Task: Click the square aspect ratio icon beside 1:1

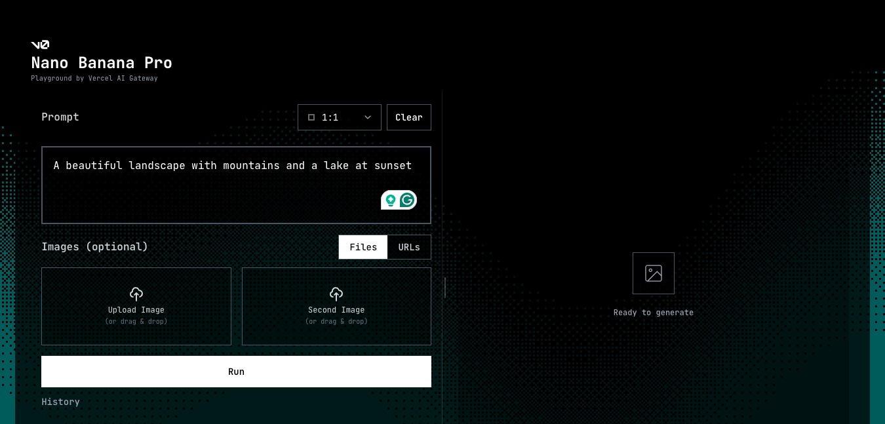Action: [x=311, y=117]
